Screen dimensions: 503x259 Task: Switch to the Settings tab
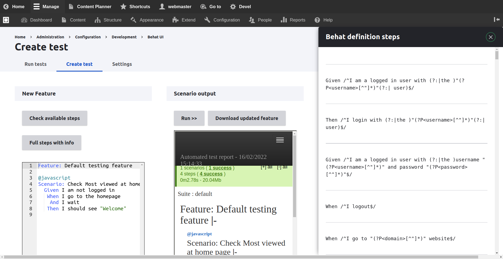122,64
